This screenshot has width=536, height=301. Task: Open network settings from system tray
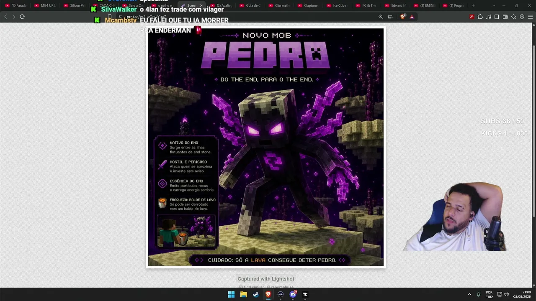pos(499,294)
